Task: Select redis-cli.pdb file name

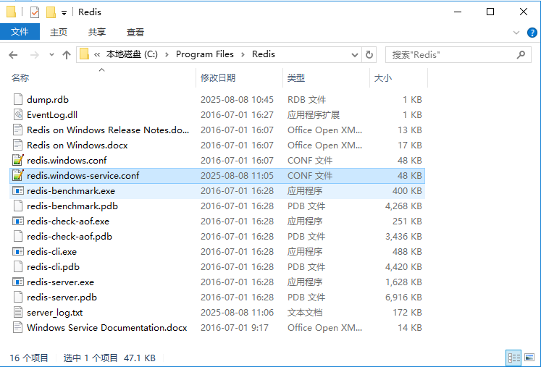Action: tap(53, 266)
